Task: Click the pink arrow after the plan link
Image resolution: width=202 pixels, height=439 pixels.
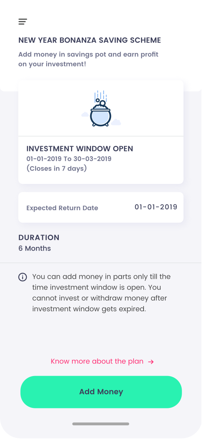Action: click(x=151, y=362)
